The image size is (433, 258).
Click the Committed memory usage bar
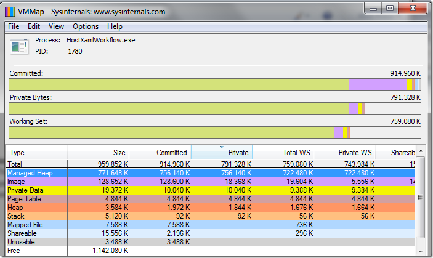pyautogui.click(x=215, y=84)
